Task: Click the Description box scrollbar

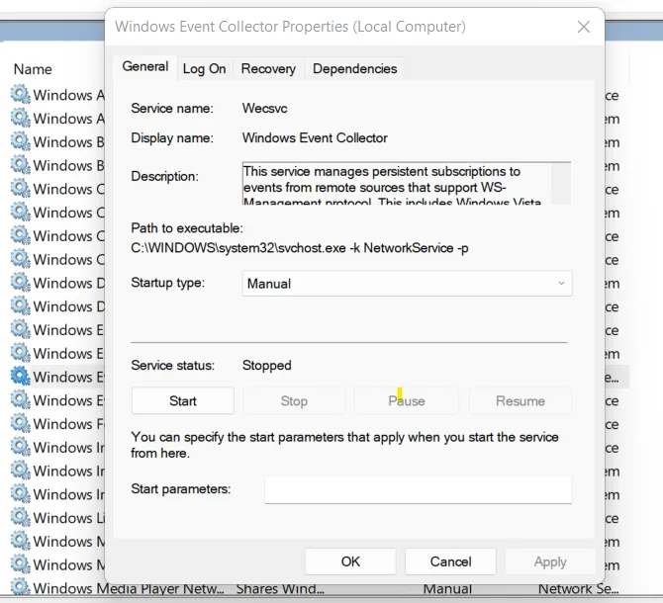Action: (x=561, y=184)
